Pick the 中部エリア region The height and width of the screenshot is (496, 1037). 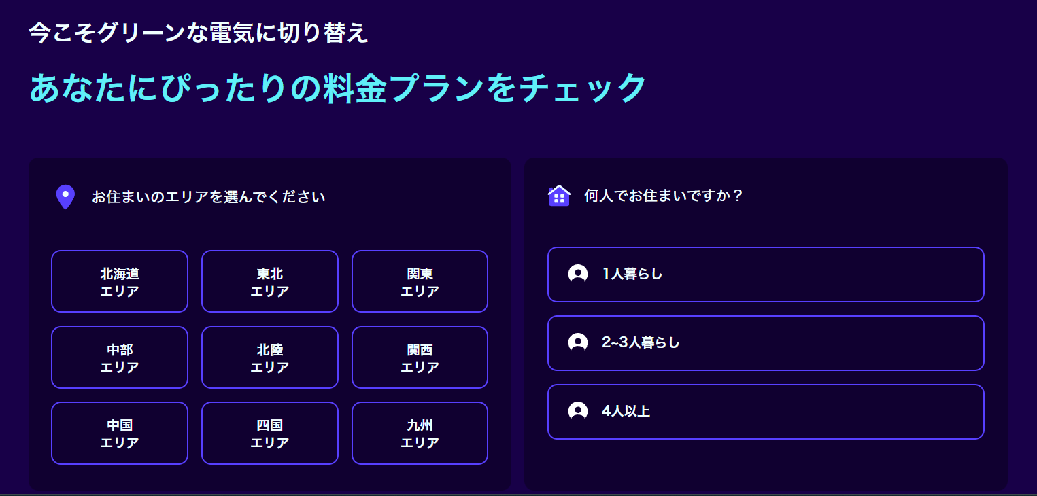click(120, 357)
